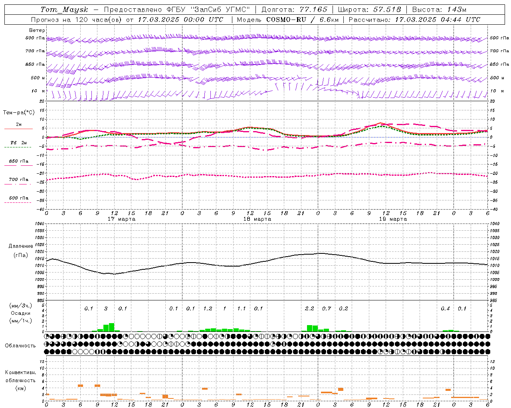
Task: Click the Конвективн. panel label
Action: [21, 373]
